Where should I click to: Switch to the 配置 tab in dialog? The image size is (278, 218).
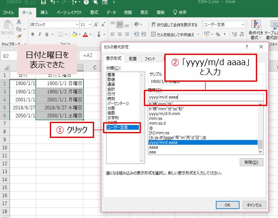tap(133, 58)
